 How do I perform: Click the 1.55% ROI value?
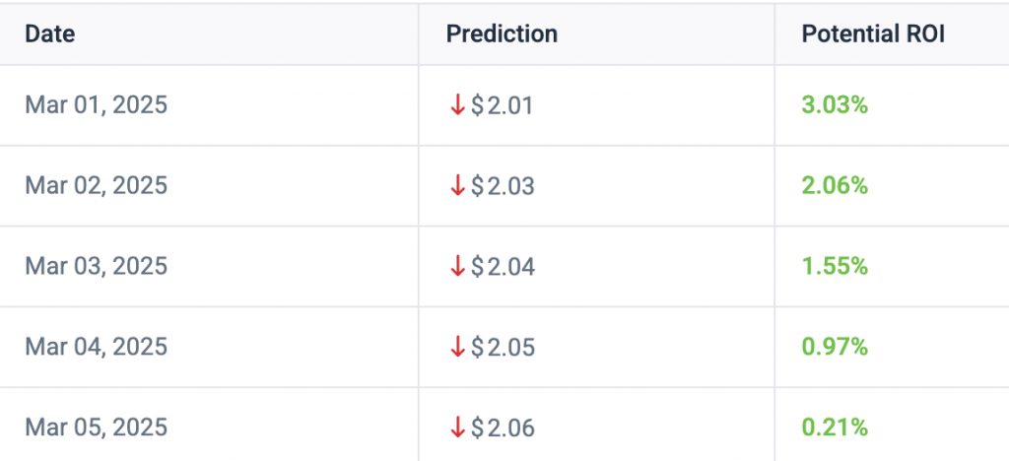coord(835,266)
